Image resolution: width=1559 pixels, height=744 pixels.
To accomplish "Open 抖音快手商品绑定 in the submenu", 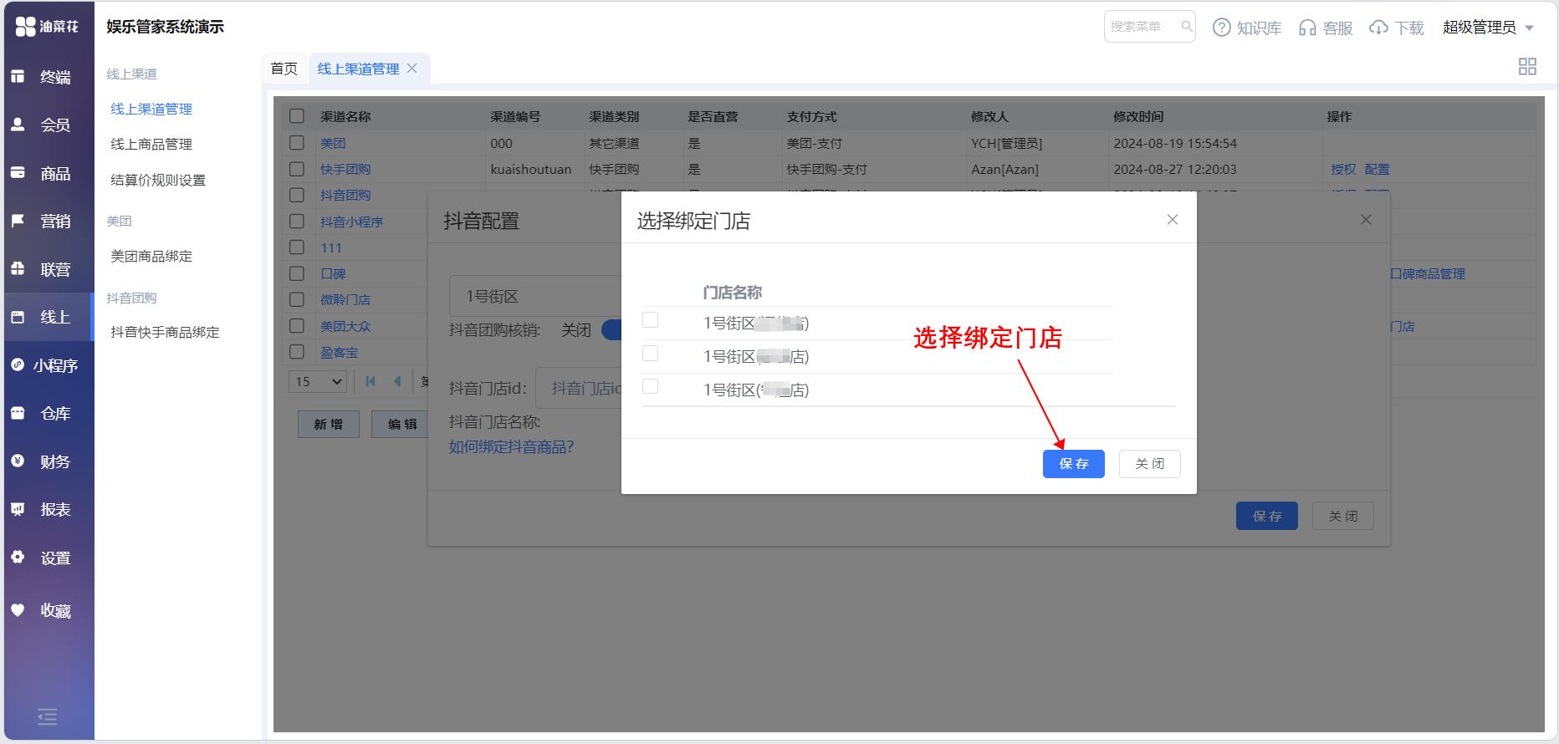I will tap(165, 332).
